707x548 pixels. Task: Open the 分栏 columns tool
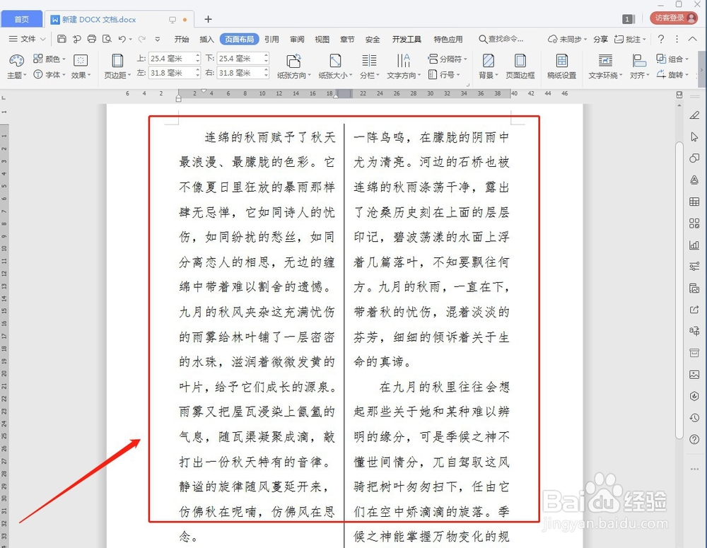(369, 67)
